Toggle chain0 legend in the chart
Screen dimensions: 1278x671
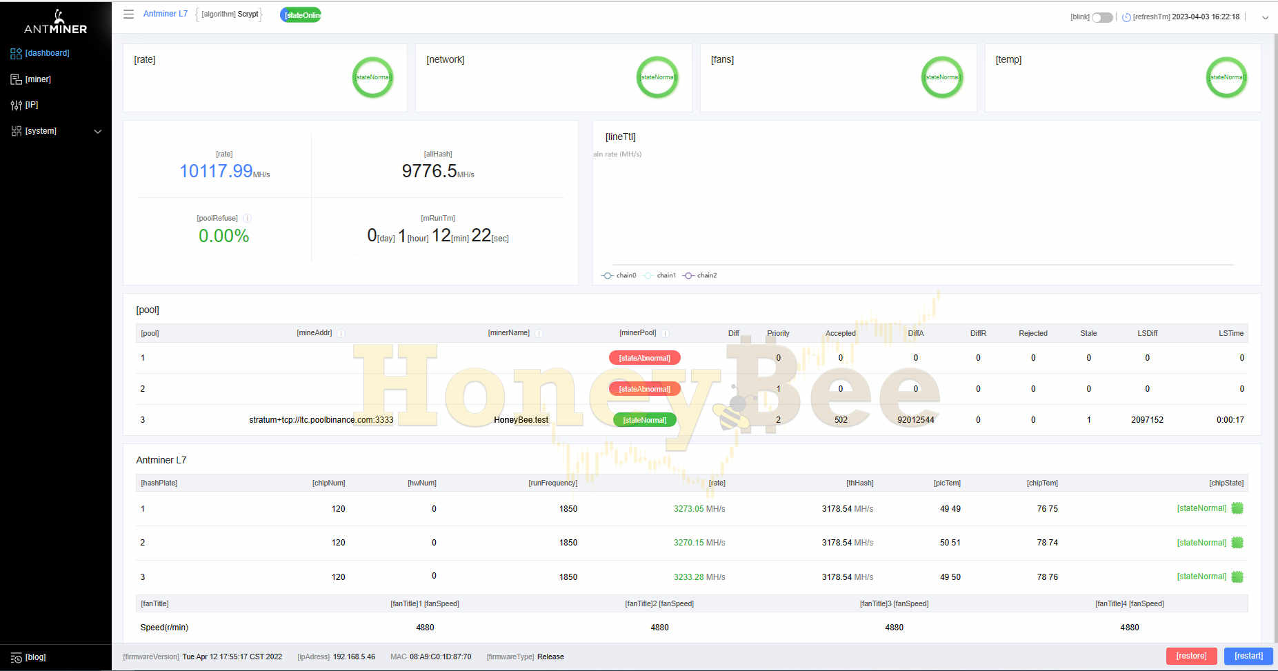click(619, 275)
